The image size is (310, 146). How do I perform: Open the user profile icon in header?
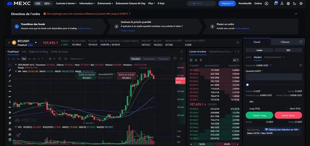coord(267,3)
